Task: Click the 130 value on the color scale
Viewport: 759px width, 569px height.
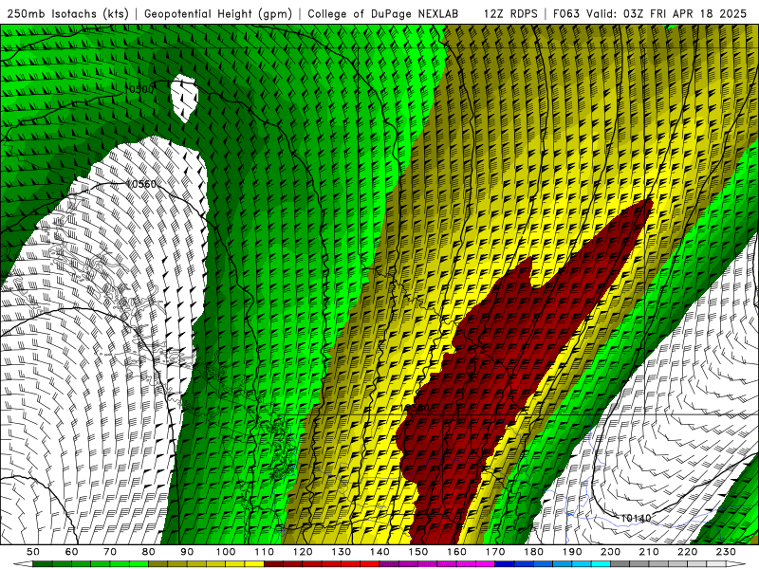Action: point(342,552)
